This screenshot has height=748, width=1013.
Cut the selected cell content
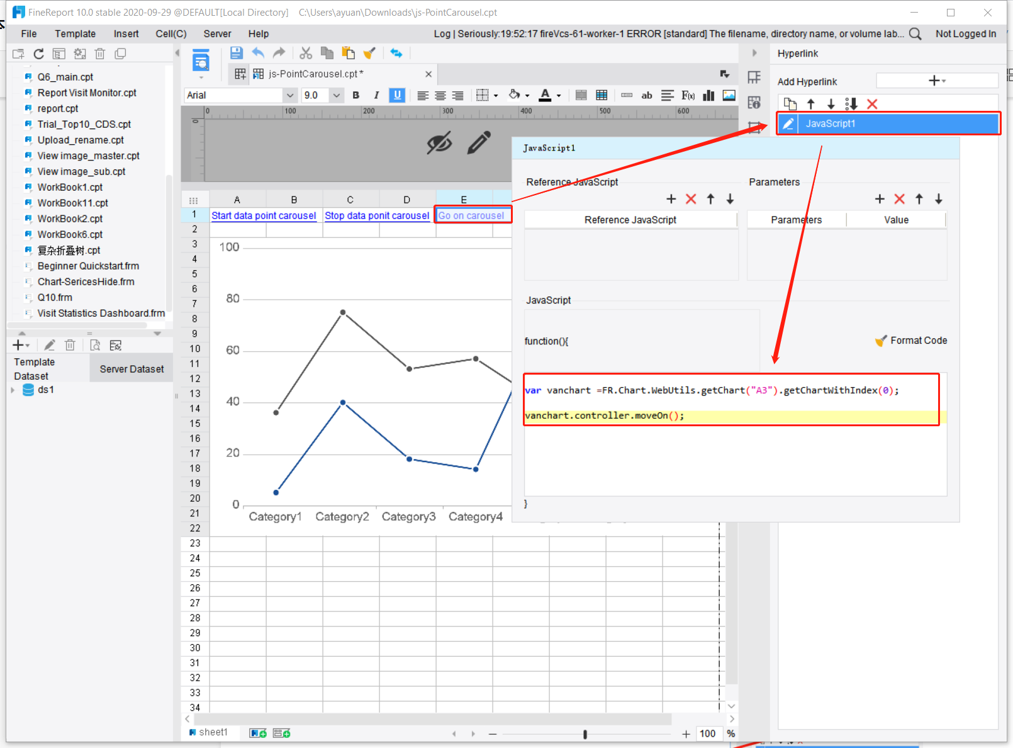[306, 53]
